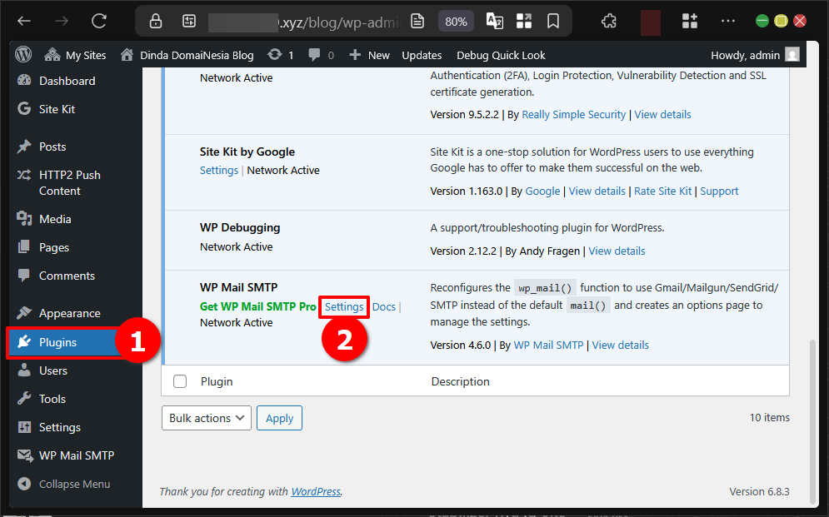
Task: Open Comments via the speech-bubble sidebar icon
Action: pos(23,276)
